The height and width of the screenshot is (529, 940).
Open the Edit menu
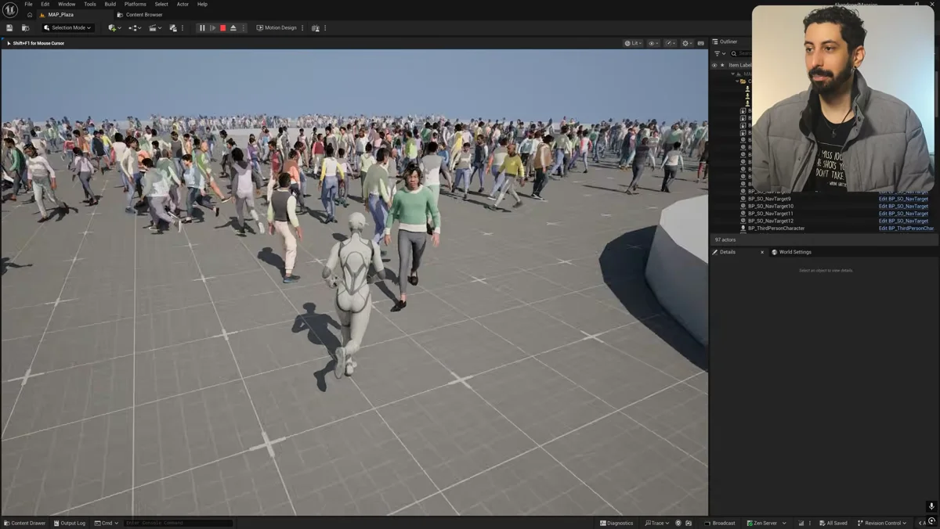click(x=45, y=4)
